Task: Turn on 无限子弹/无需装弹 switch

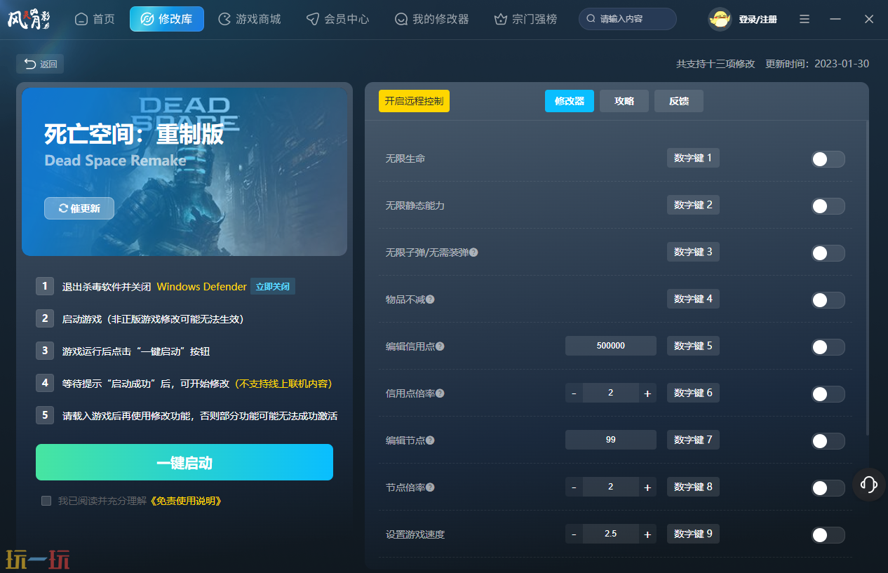Action: click(828, 253)
